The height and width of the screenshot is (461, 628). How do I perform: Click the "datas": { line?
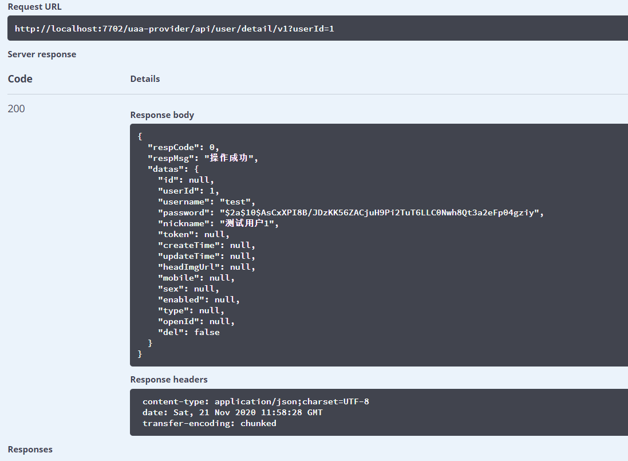tap(173, 169)
